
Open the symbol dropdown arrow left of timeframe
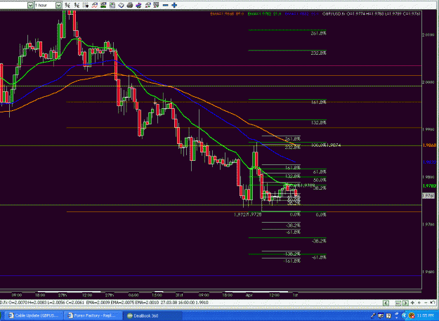[30, 6]
